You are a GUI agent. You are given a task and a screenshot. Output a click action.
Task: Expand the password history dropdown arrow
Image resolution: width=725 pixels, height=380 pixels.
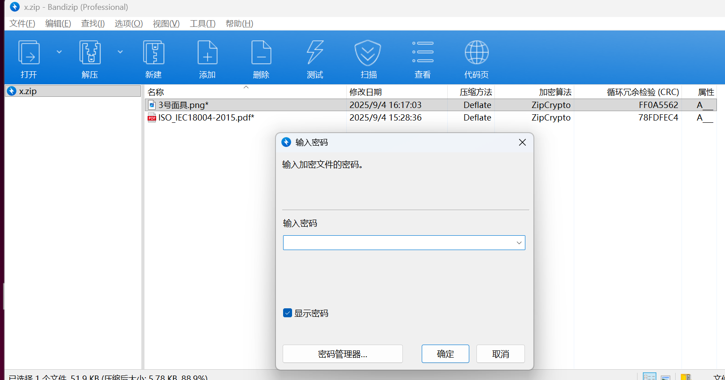point(519,243)
